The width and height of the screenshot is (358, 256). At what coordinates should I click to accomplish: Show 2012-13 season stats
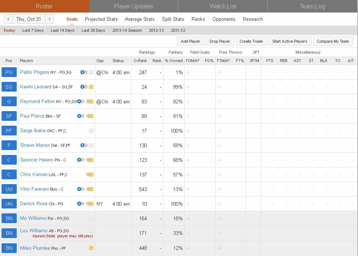[x=156, y=30]
